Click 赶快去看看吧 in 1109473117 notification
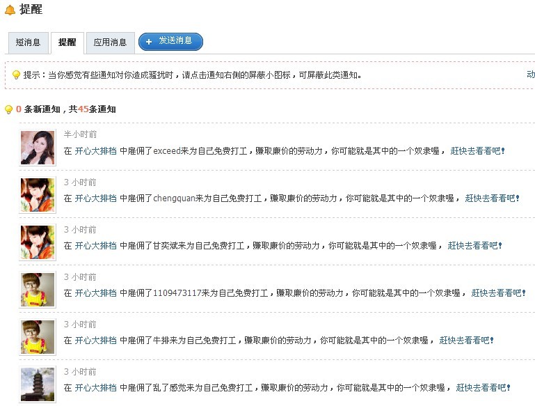 click(498, 293)
